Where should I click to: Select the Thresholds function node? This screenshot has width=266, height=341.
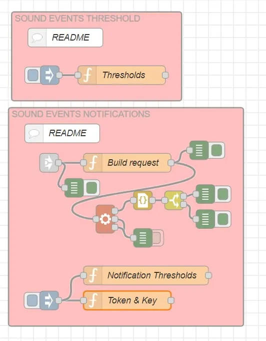tap(121, 75)
